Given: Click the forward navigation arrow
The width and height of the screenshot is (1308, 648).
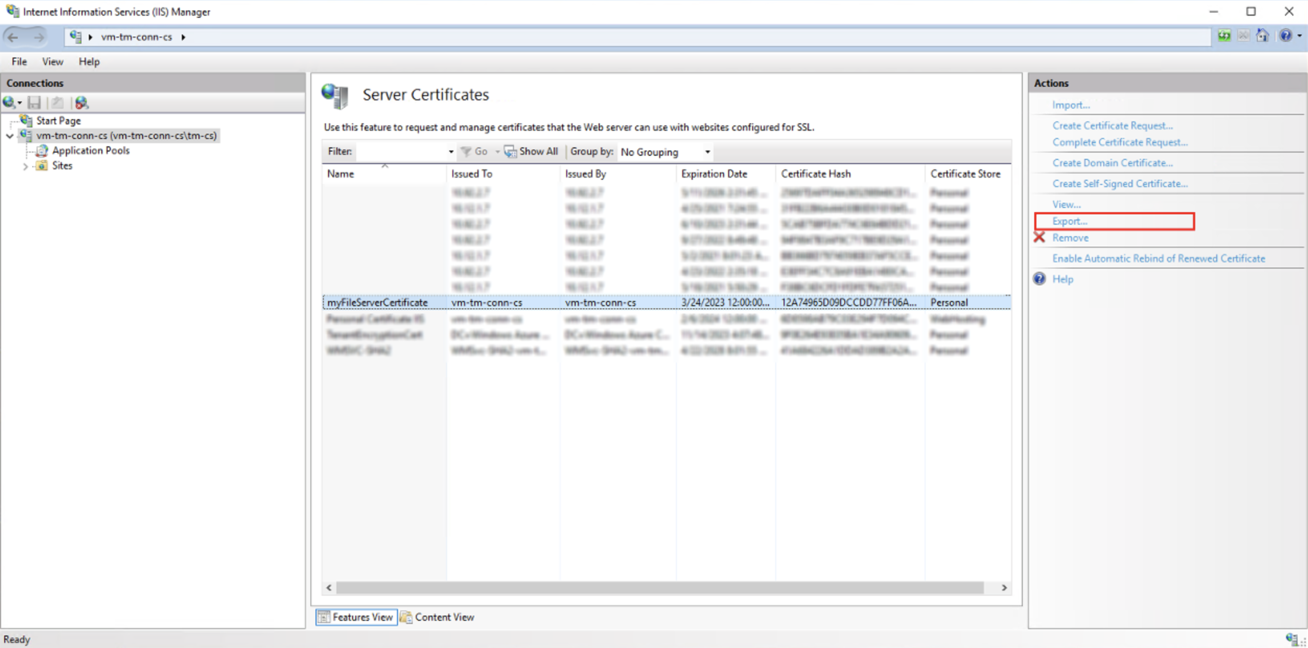Looking at the screenshot, I should tap(40, 37).
